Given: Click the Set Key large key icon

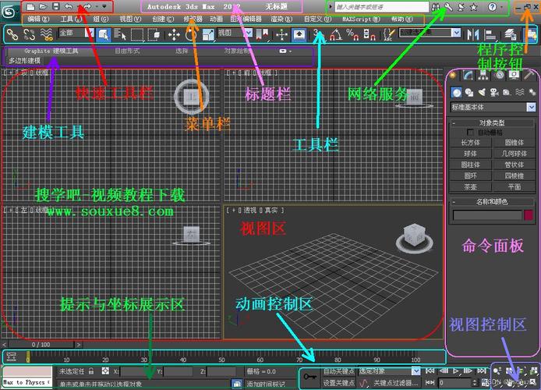Looking at the screenshot, I should click(x=310, y=378).
